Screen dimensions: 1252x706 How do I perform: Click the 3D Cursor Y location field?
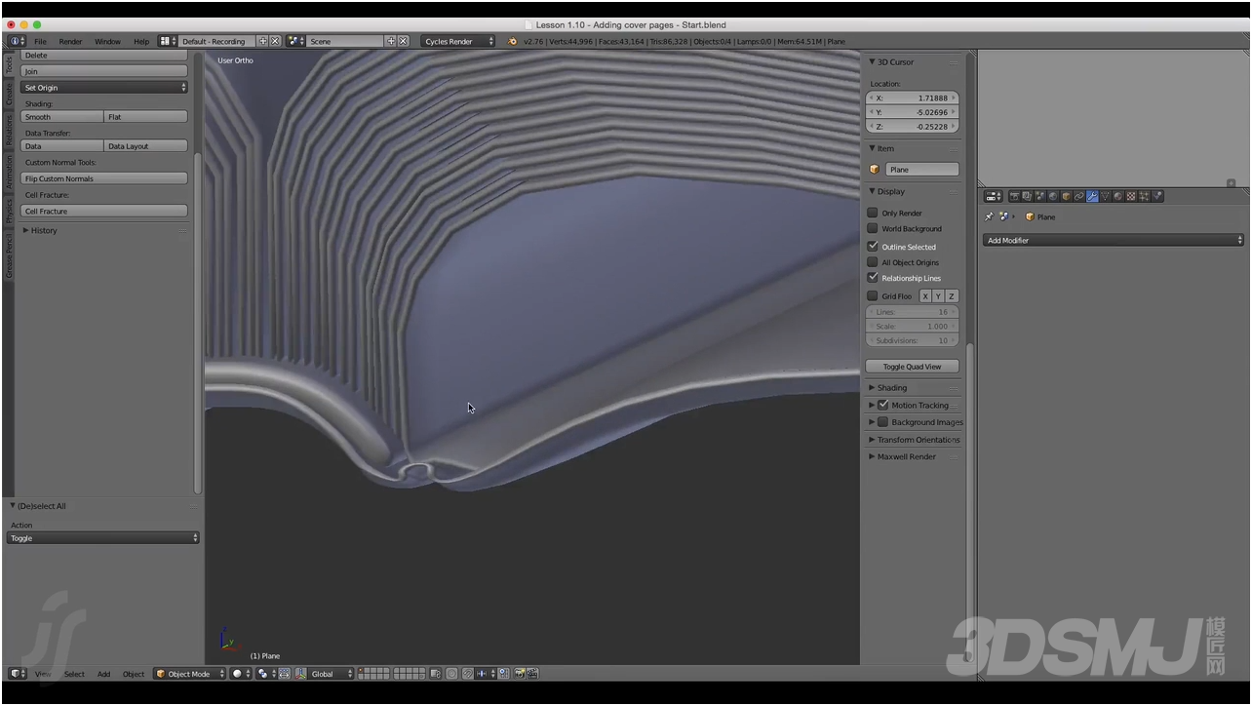pos(913,112)
